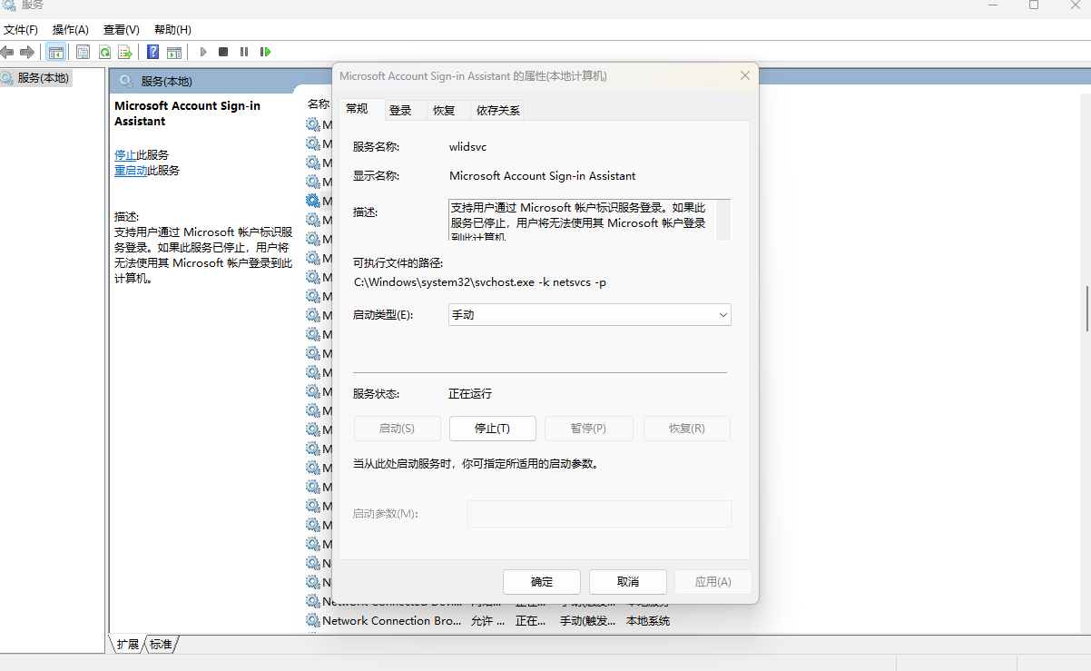Open Help with the blue question mark icon
Image resolution: width=1091 pixels, height=671 pixels.
(153, 52)
